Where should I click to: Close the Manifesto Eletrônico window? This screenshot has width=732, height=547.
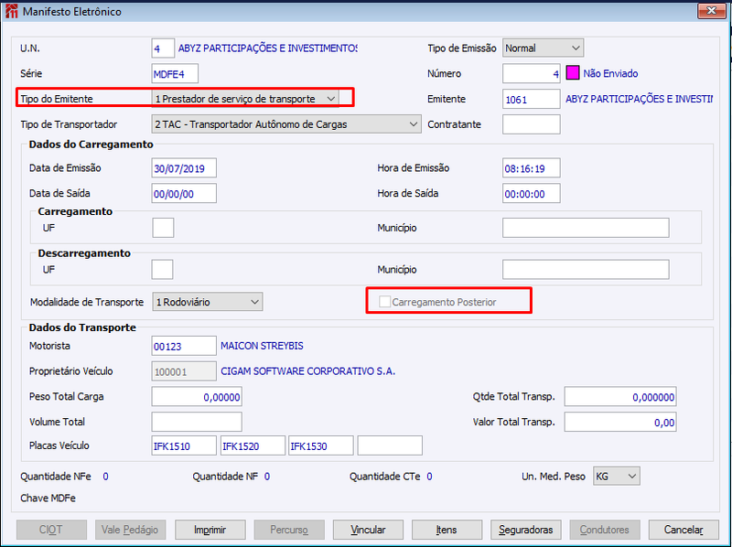pos(711,10)
